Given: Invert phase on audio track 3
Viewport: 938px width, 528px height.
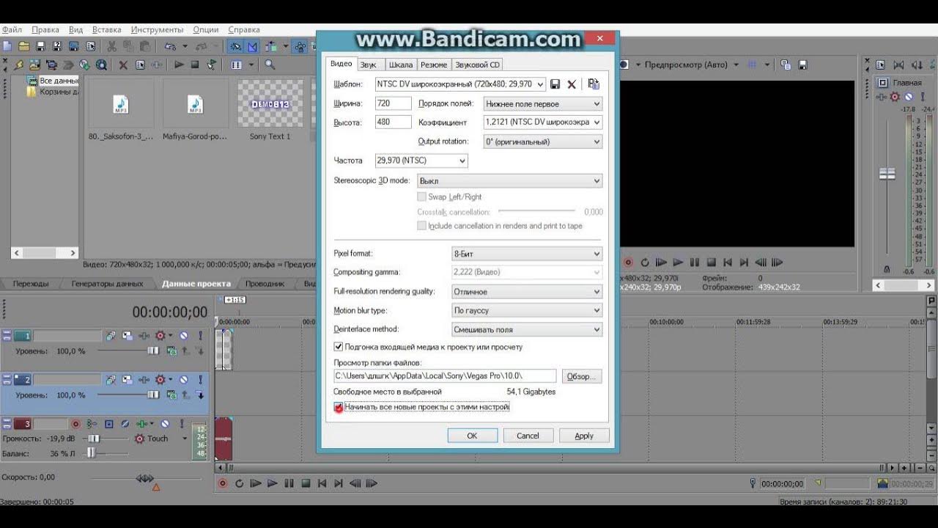Looking at the screenshot, I should pyautogui.click(x=125, y=423).
